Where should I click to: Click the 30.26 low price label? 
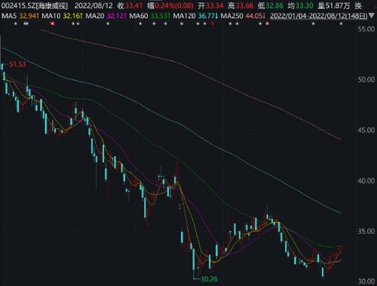coord(209,279)
